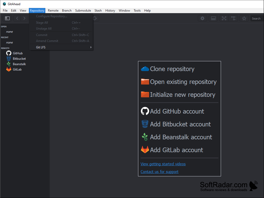Click the star toolbar icon
The image size is (264, 198).
pyautogui.click(x=244, y=18)
